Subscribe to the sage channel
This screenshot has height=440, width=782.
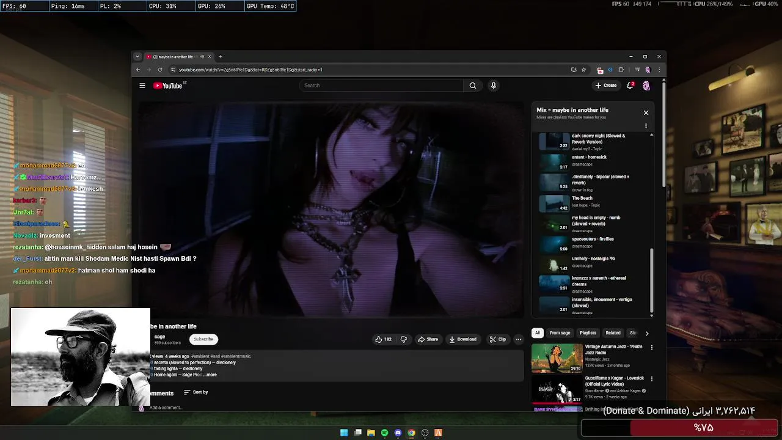pyautogui.click(x=203, y=339)
